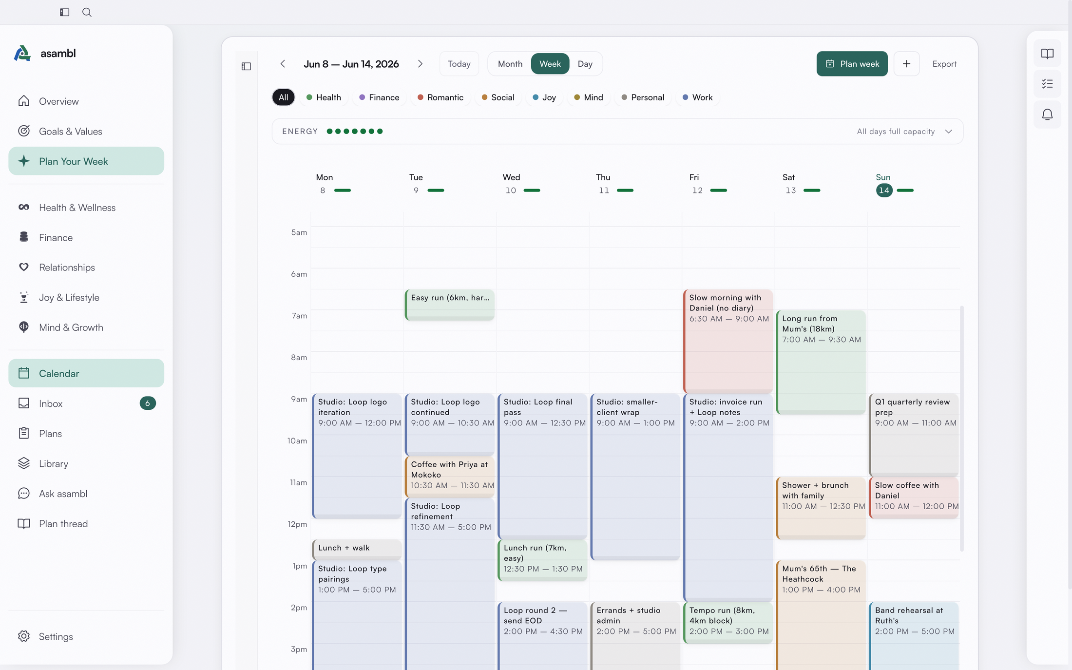
Task: Add new event with plus button
Action: point(906,64)
